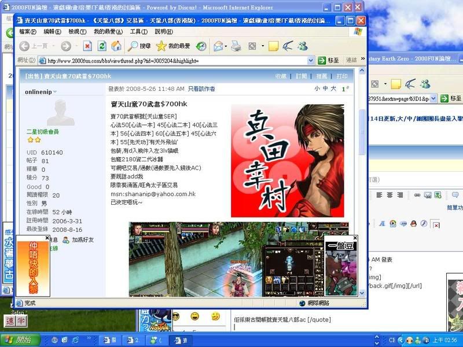Click align-left icon in the background reply editor
This screenshot has height=347, width=463.
click(x=379, y=195)
